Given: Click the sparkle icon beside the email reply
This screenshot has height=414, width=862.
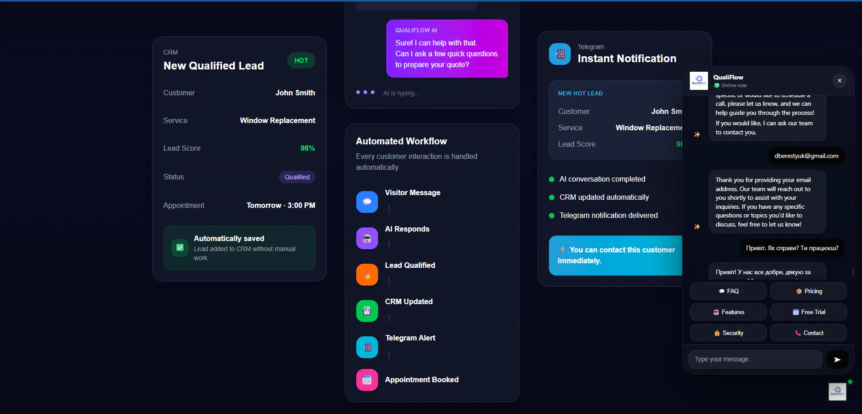Looking at the screenshot, I should click(x=697, y=227).
